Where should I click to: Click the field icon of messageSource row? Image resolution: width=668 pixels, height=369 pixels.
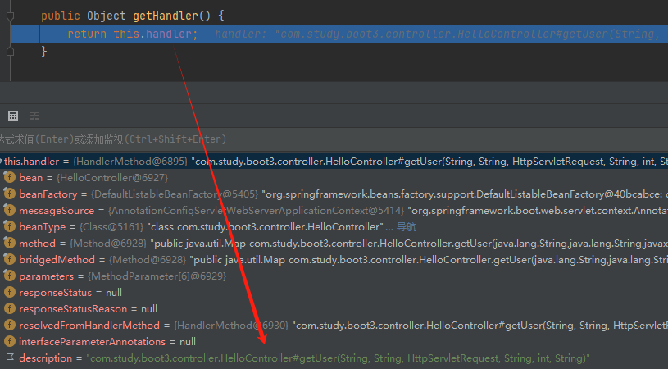coord(9,211)
